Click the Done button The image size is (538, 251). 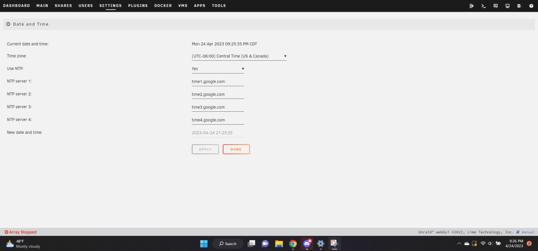pos(236,149)
